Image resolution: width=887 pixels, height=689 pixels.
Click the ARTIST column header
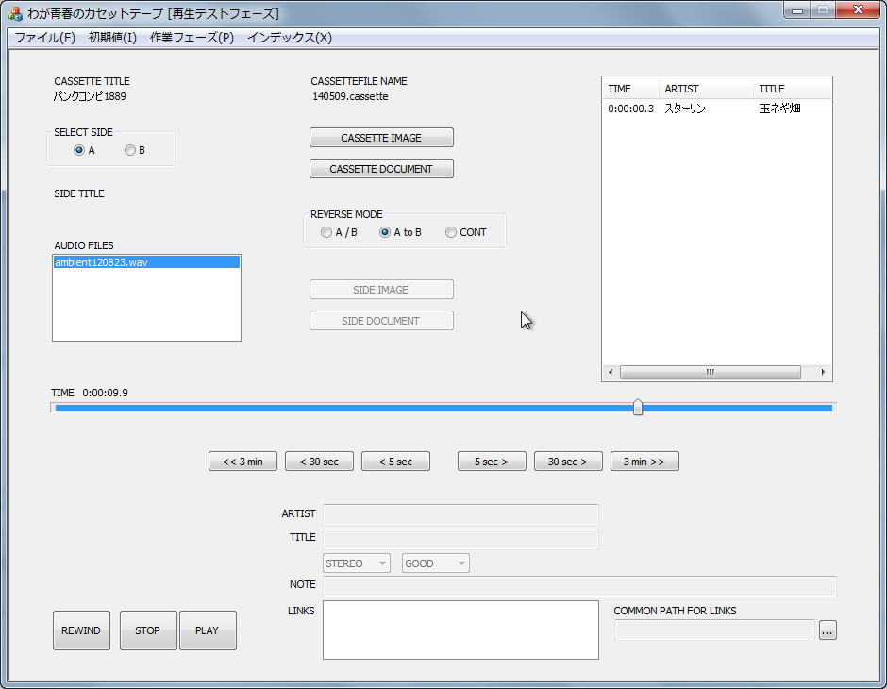pos(706,89)
